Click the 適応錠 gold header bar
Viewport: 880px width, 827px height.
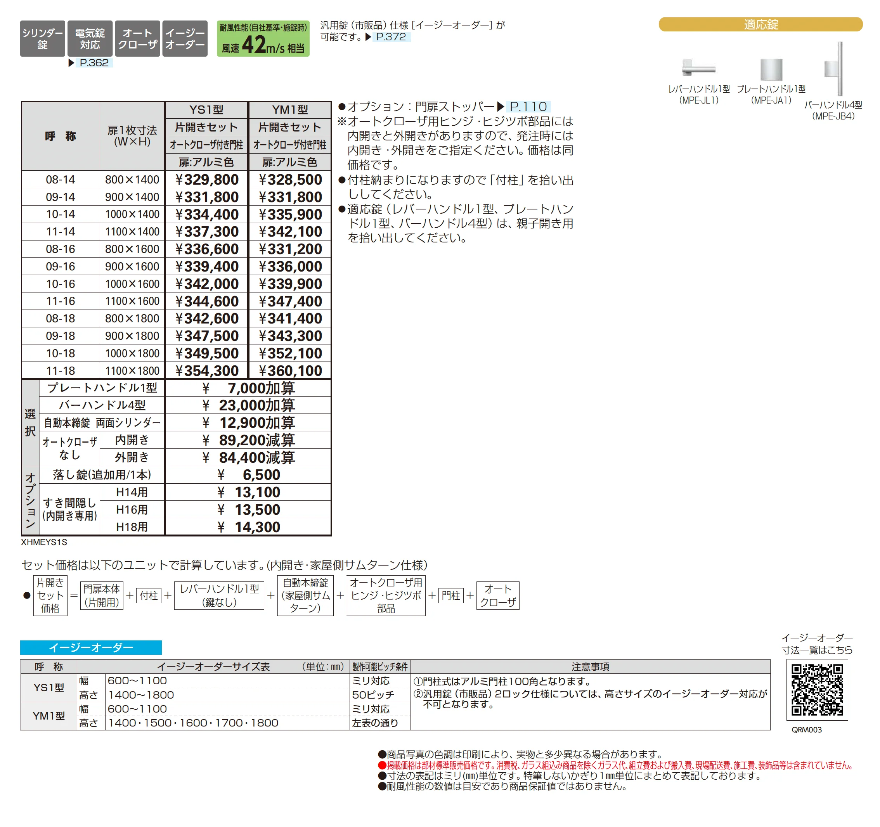point(760,24)
